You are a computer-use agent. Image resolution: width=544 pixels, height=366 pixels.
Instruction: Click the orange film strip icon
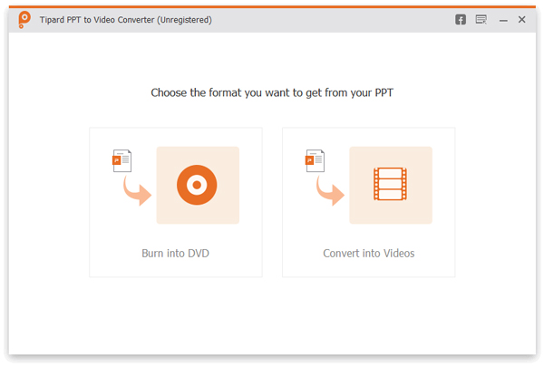[x=391, y=185]
